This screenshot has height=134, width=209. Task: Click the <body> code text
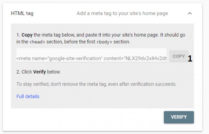[104, 42]
